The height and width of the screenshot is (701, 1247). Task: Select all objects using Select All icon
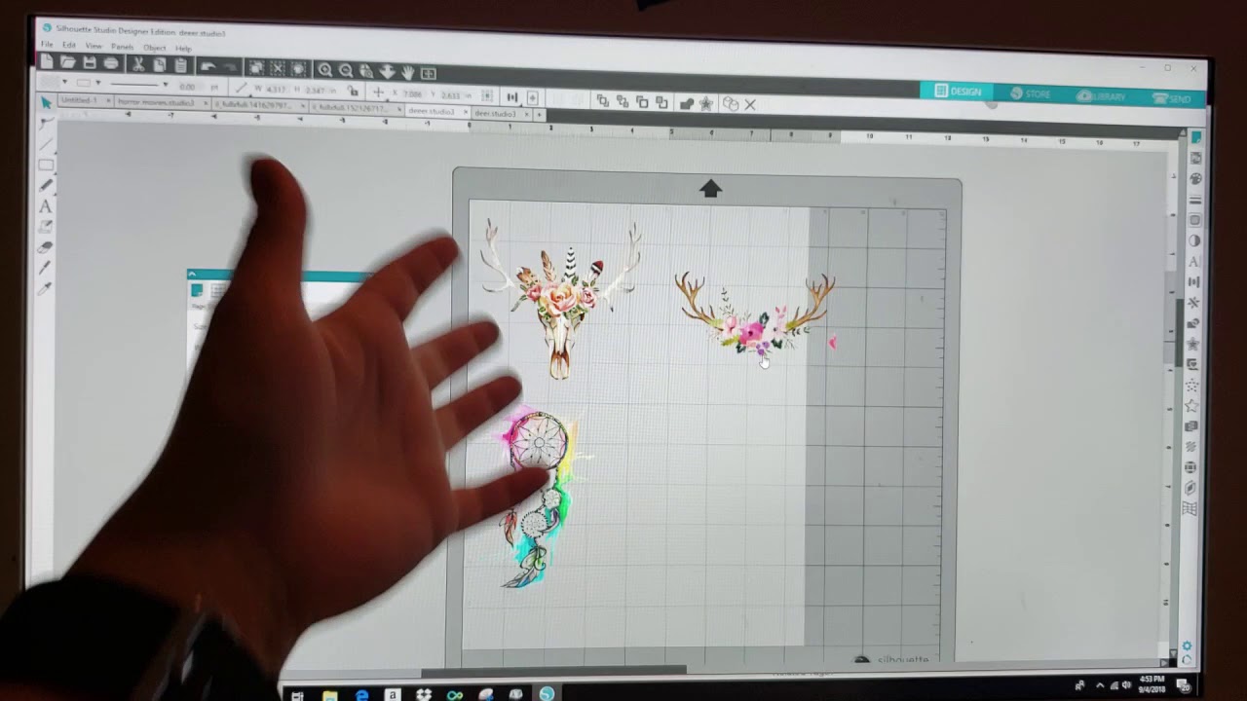click(256, 68)
